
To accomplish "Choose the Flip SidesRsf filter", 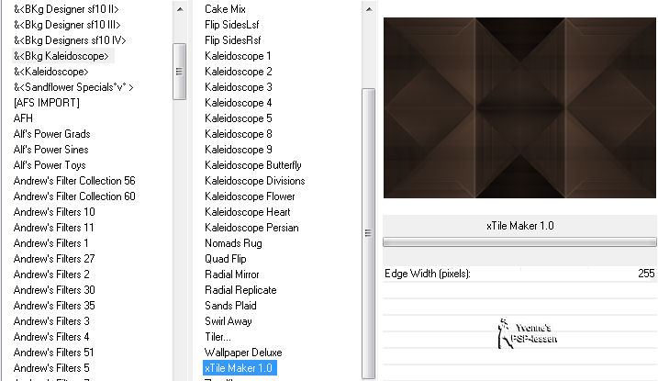I will [233, 40].
